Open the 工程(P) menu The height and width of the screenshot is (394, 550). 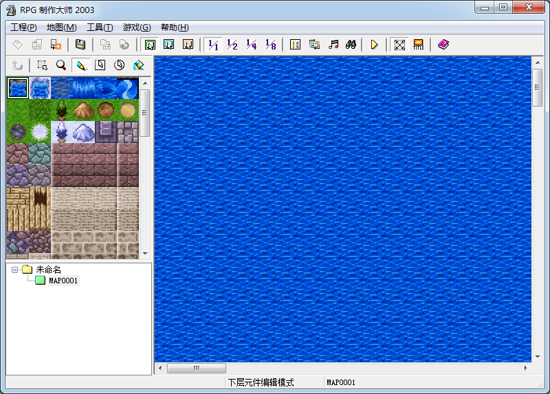[x=23, y=28]
